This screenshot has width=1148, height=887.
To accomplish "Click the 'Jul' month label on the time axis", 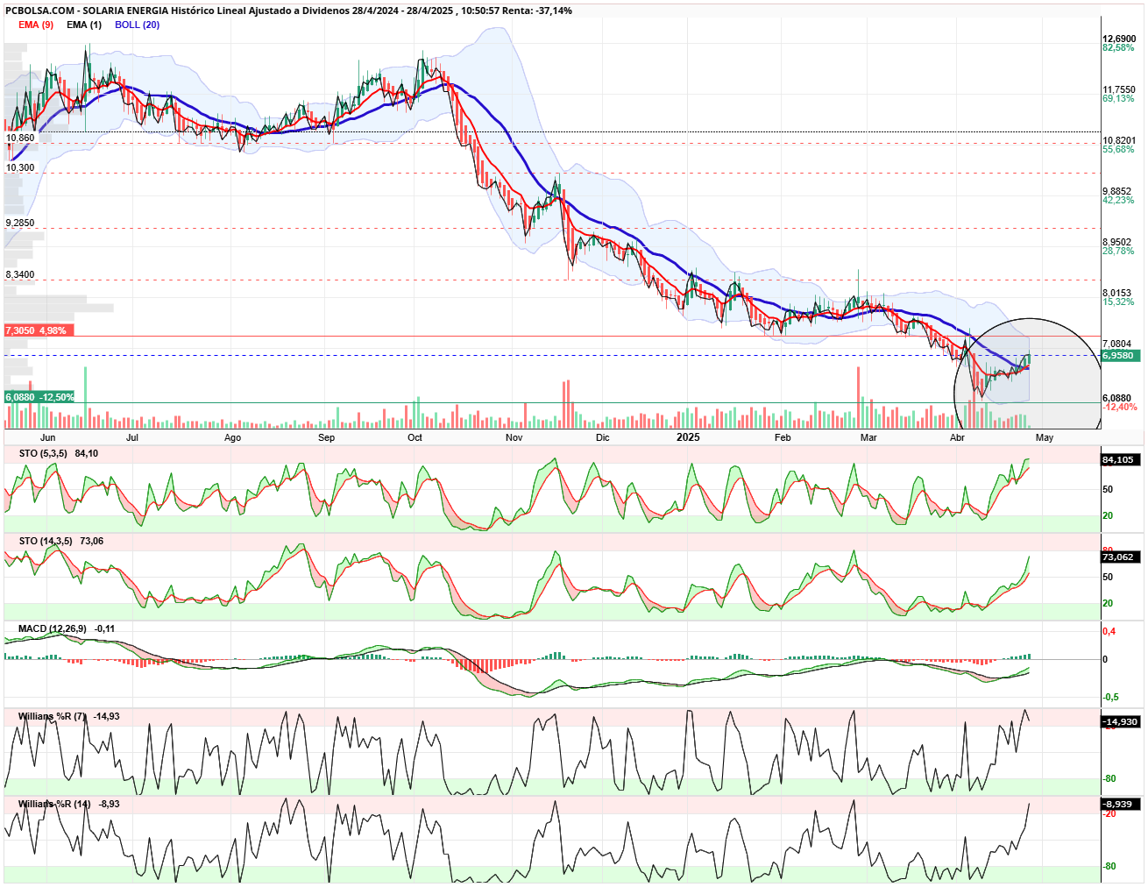I will 132,437.
